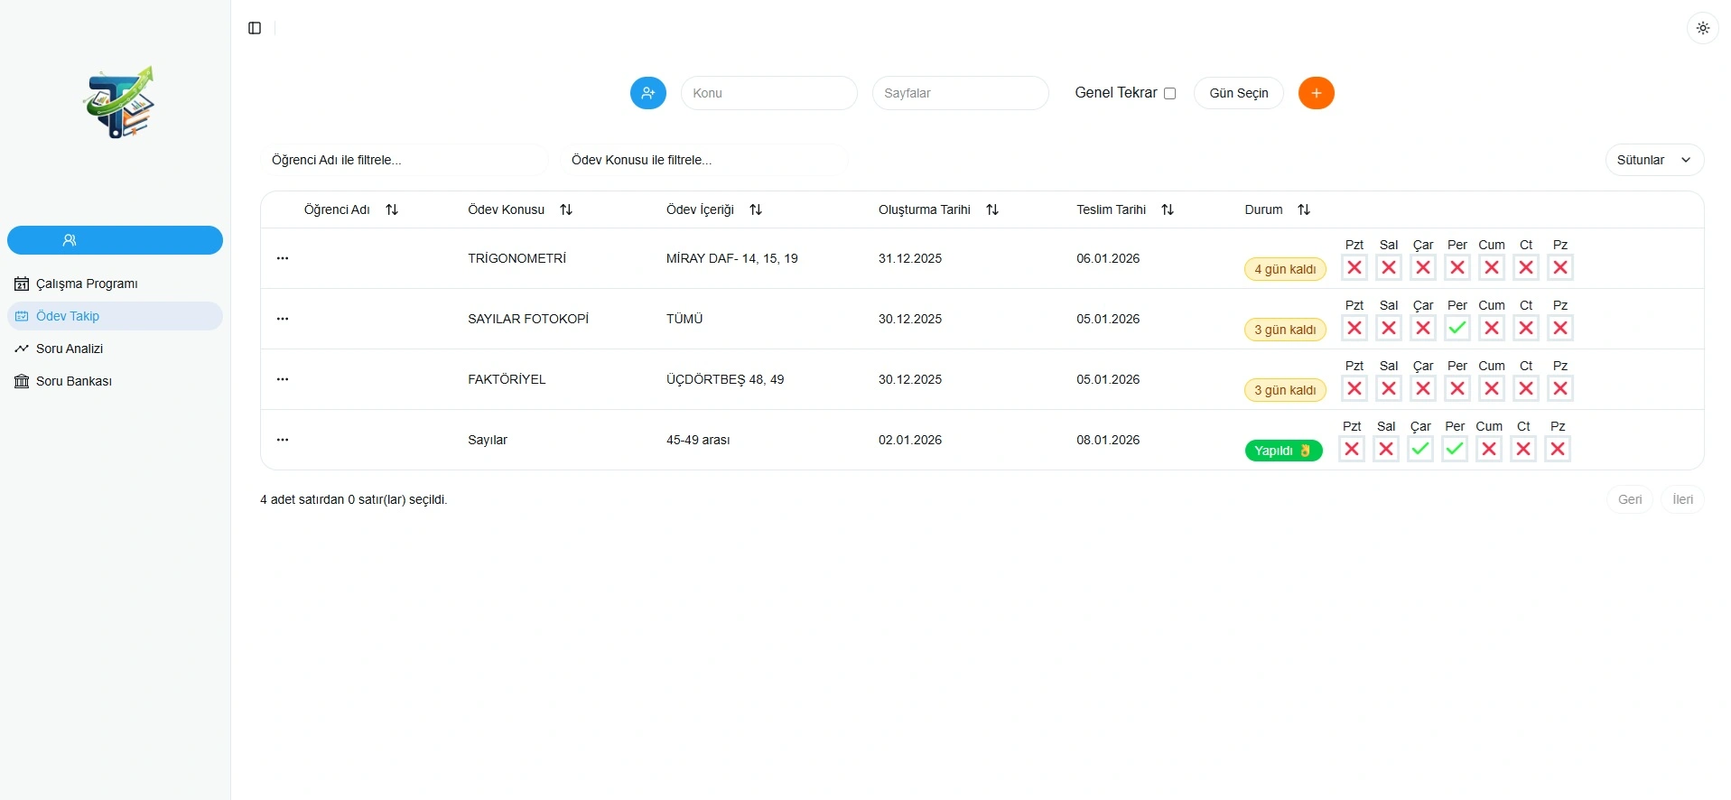
Task: Toggle Pzt box in Sayılar 45-49 row
Action: click(x=1352, y=449)
